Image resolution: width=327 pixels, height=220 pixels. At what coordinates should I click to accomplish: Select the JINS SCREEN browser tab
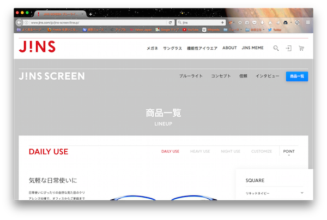tap(60, 14)
